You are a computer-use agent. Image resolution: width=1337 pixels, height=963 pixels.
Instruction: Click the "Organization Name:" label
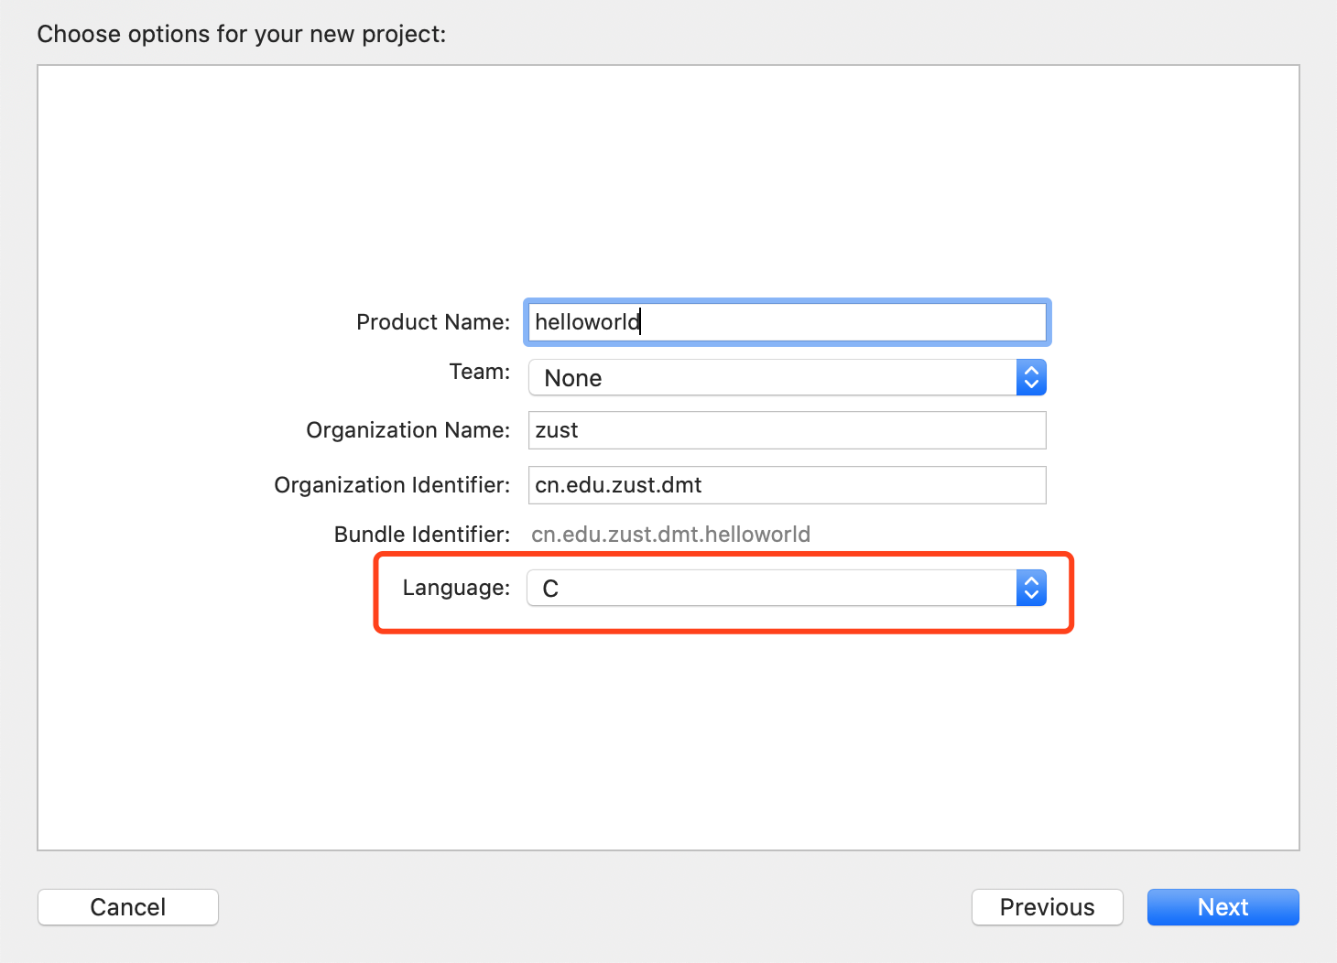(x=408, y=430)
